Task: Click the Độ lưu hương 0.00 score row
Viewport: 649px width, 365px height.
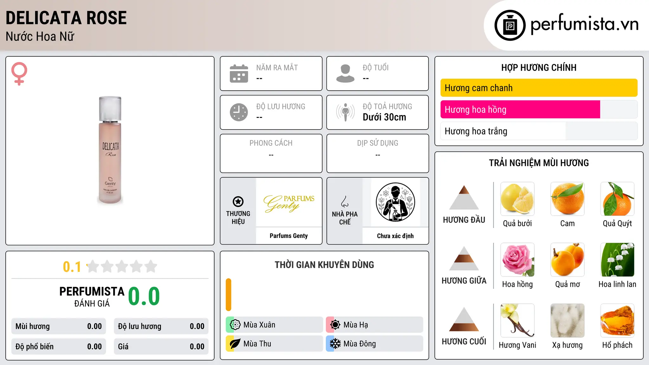Action: (161, 326)
